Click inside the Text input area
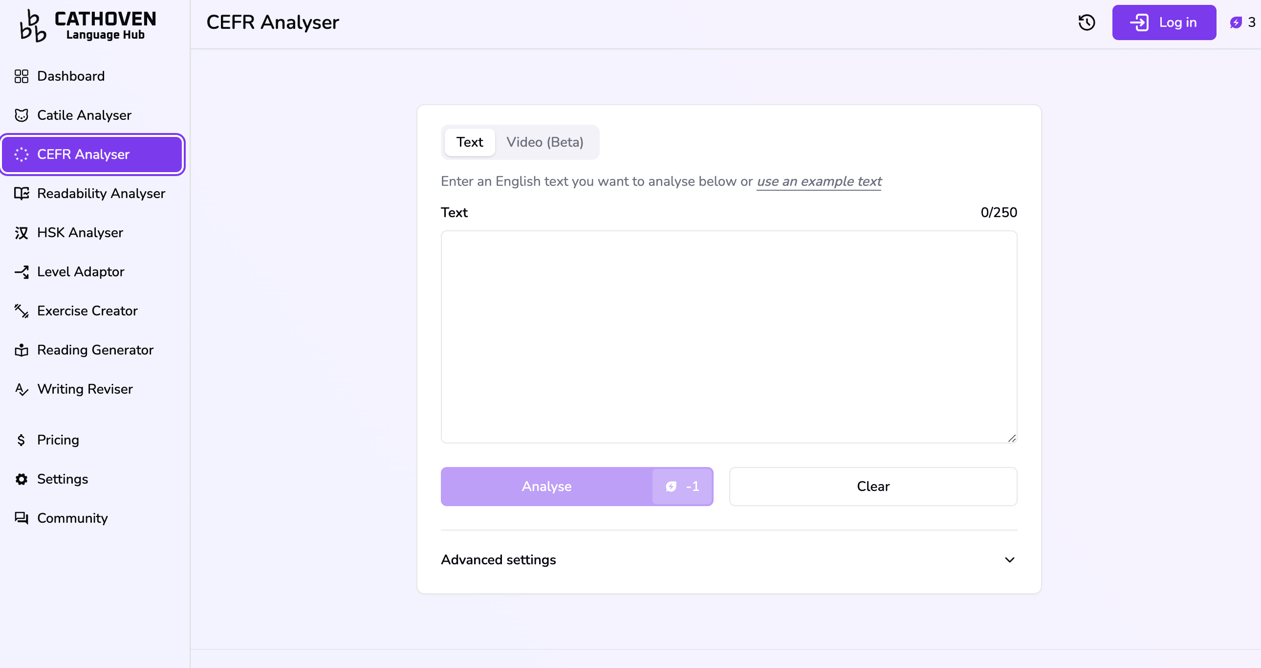Image resolution: width=1261 pixels, height=668 pixels. click(728, 337)
